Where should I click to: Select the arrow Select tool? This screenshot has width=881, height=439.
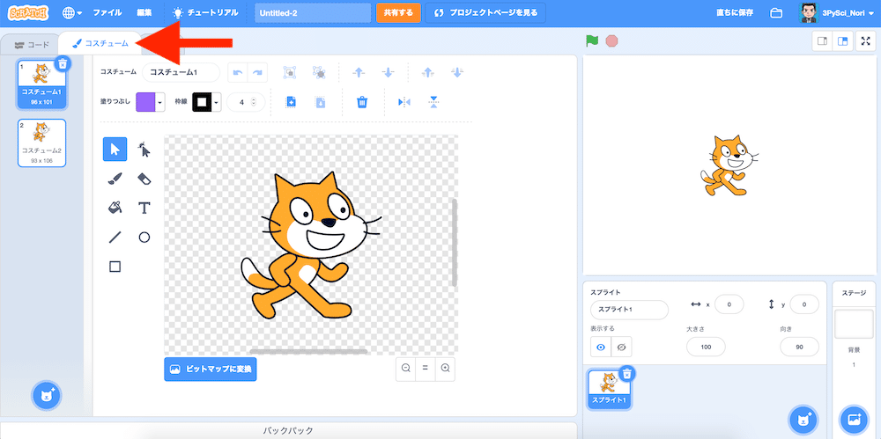pos(115,150)
